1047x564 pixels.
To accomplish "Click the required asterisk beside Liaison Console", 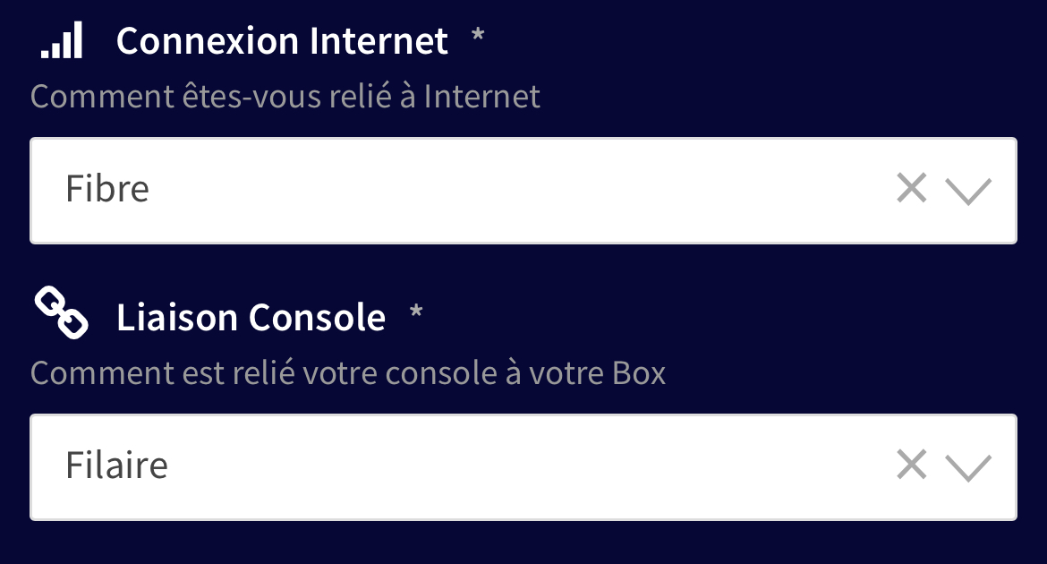I will pos(416,312).
